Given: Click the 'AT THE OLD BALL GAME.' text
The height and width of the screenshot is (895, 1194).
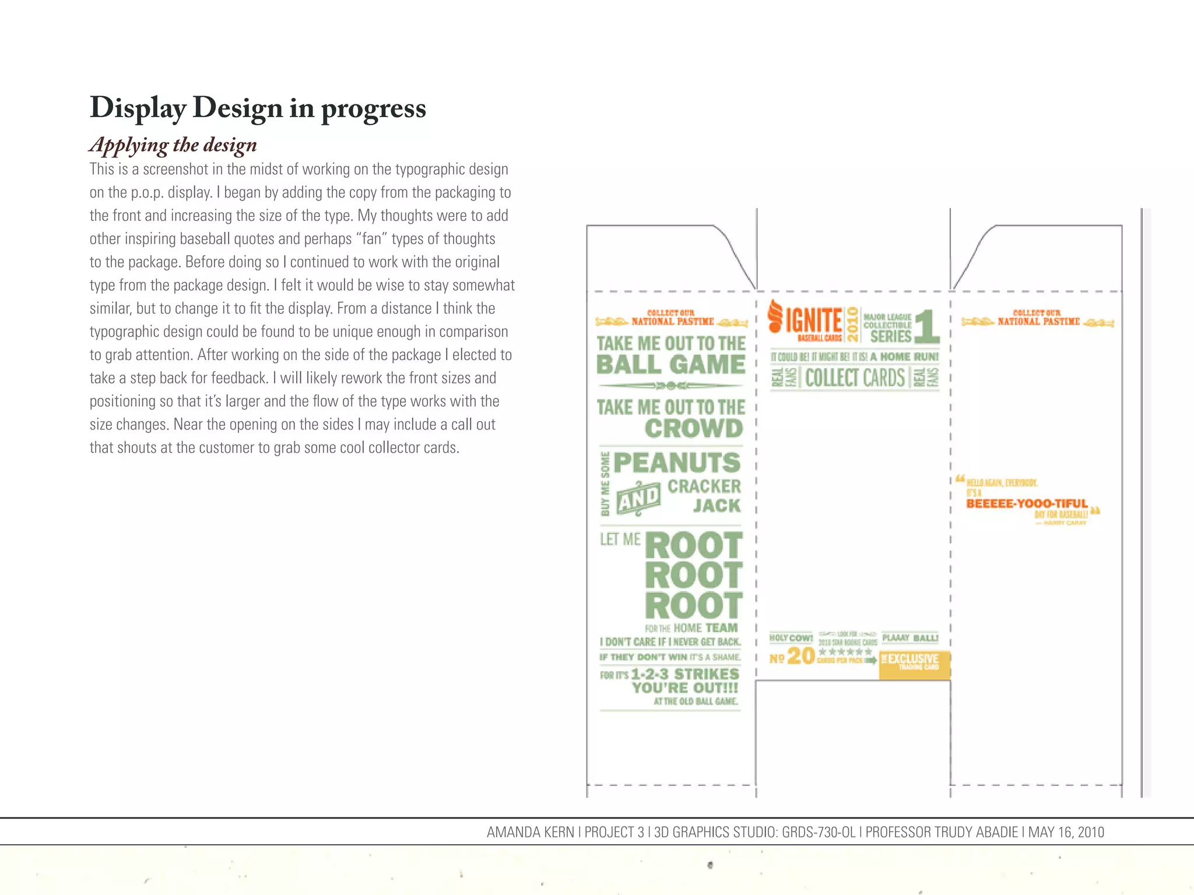Looking at the screenshot, I should 696,701.
